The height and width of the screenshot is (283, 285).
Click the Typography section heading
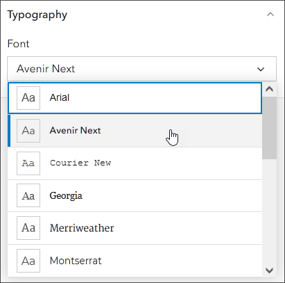[x=37, y=15]
